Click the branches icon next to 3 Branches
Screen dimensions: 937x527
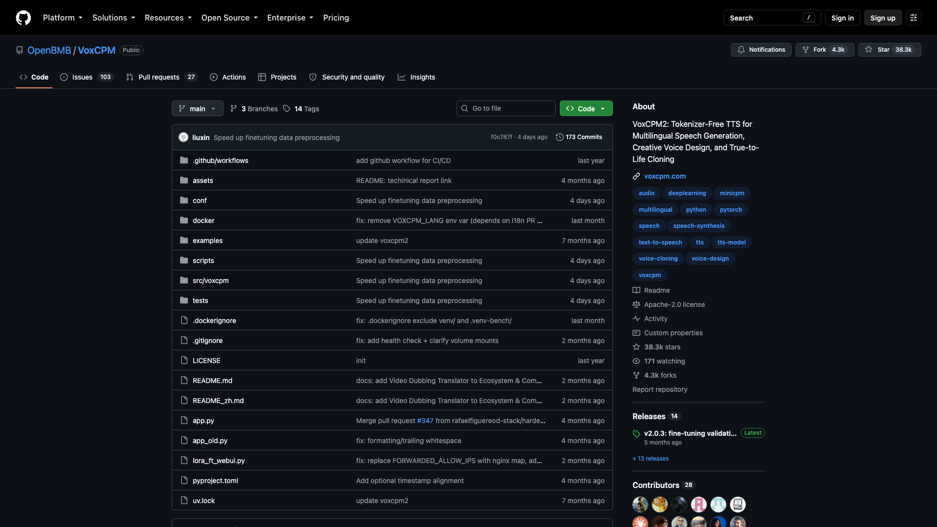pyautogui.click(x=234, y=108)
